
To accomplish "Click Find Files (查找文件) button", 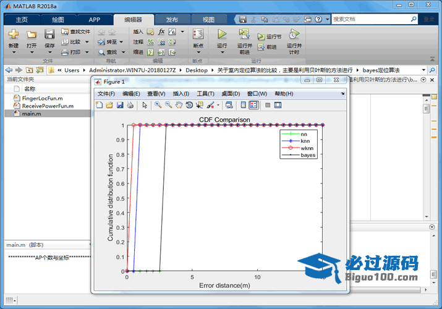I will click(x=76, y=32).
